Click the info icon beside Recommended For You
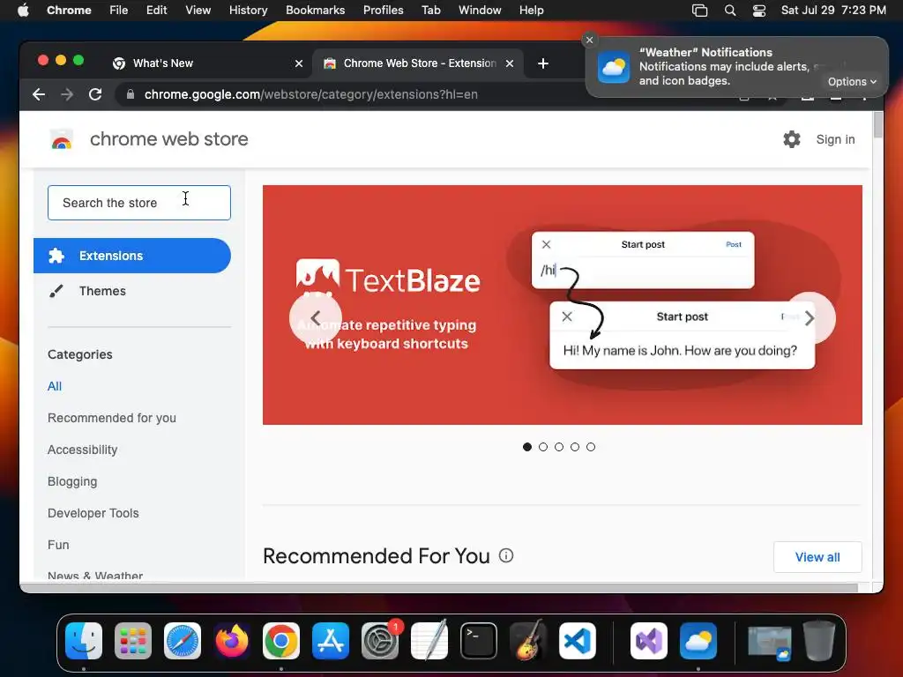Viewport: 903px width, 677px height. pos(505,555)
